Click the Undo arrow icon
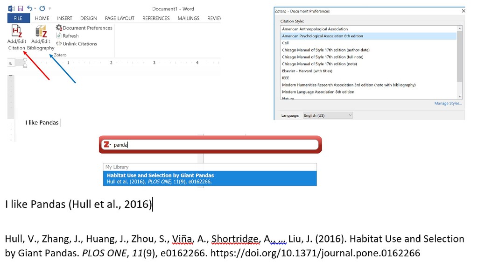The width and height of the screenshot is (478, 269). (x=29, y=8)
